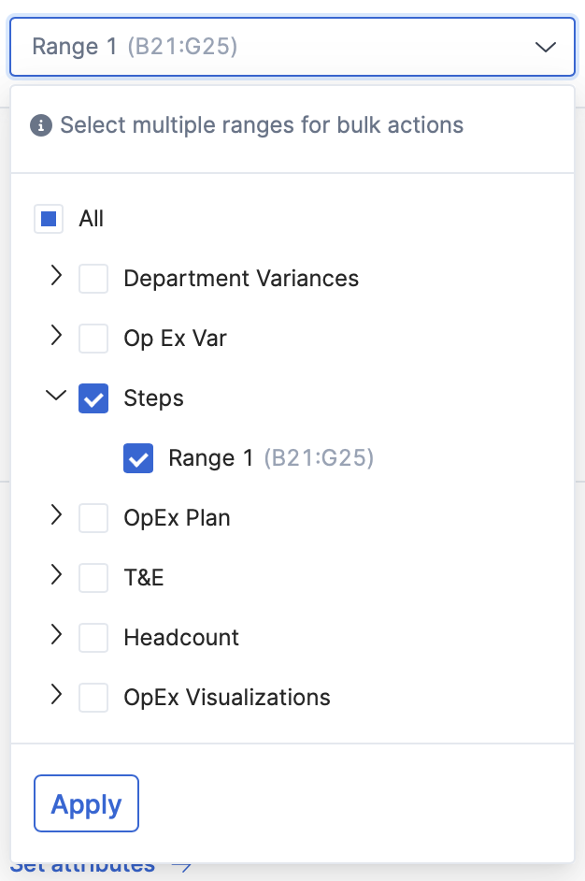Expand the Department Variances tree
This screenshot has height=881, width=585.
pyautogui.click(x=56, y=276)
